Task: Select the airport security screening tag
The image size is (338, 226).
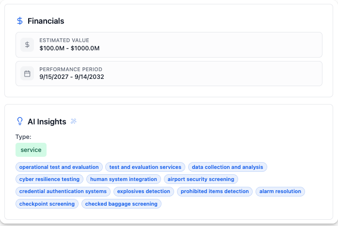Action: tap(201, 179)
